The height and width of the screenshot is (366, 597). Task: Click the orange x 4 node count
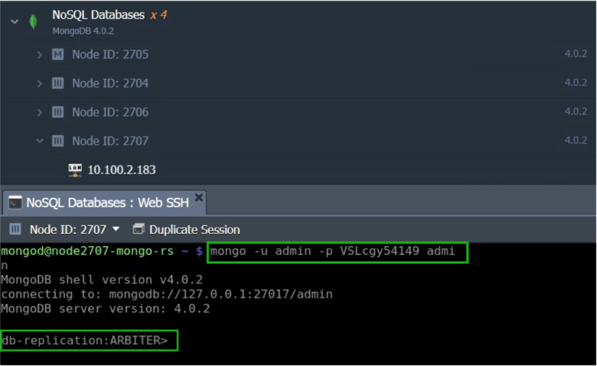click(x=159, y=15)
